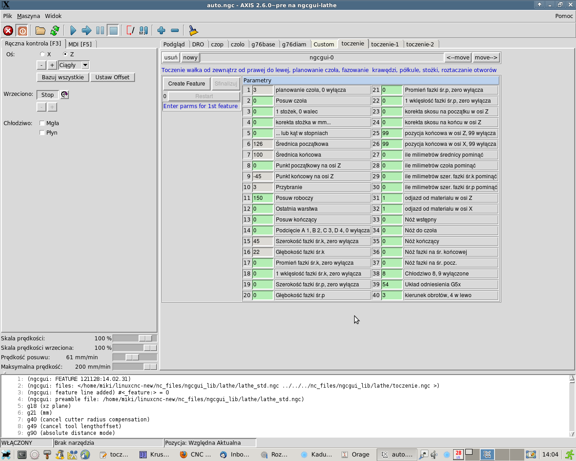Open the Firefox CNC taskbar entry
The width and height of the screenshot is (576, 461).
(x=196, y=455)
